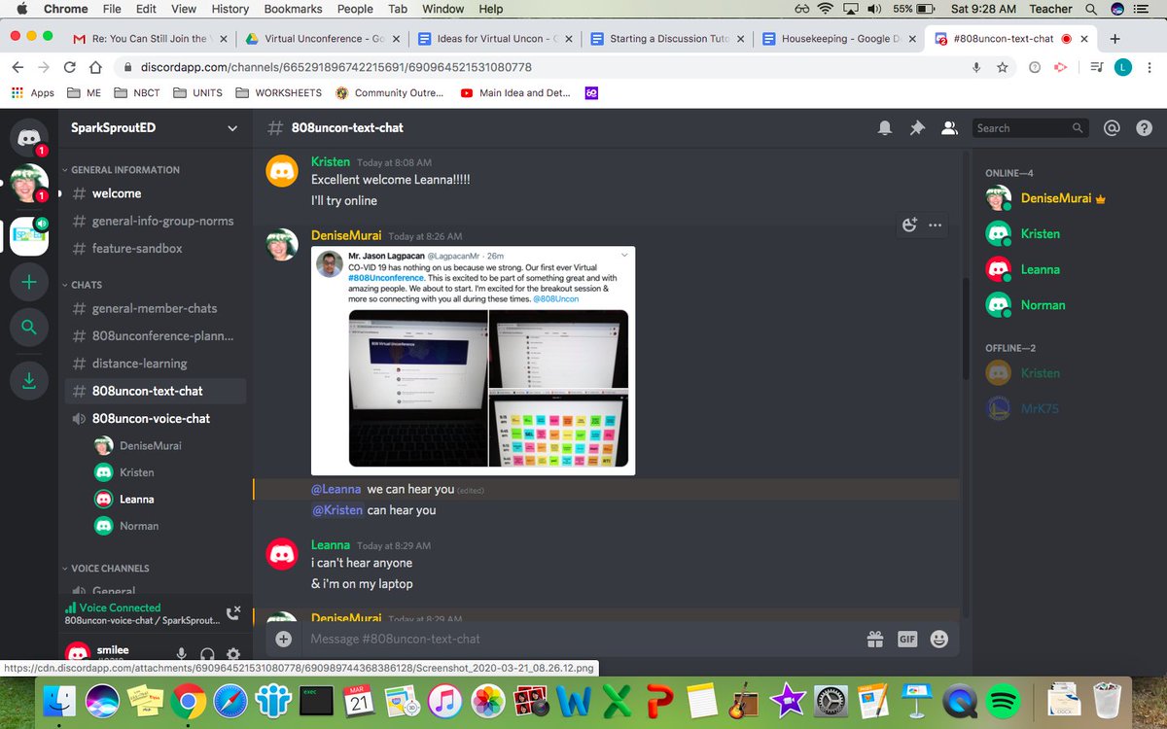Open new Chrome tab plus button
Image resolution: width=1167 pixels, height=729 pixels.
click(x=1114, y=39)
